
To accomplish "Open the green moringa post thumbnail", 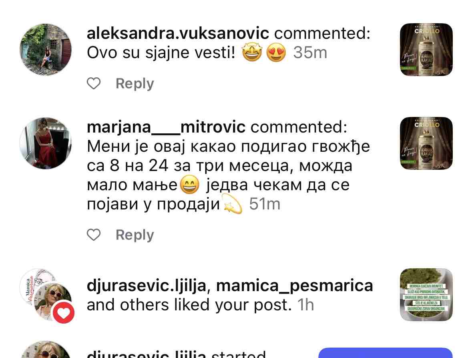I will pyautogui.click(x=426, y=295).
